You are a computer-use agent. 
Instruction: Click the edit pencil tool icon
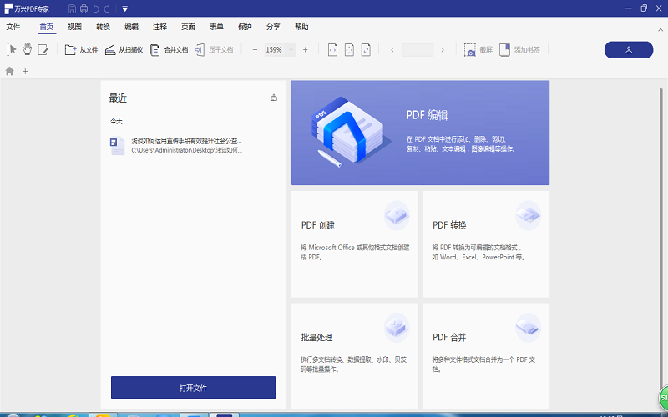[x=43, y=50]
